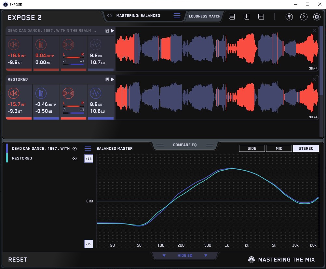Viewport: 326px width, 269px height.
Task: Click the -16.5 INT loudness reading
Action: [x=17, y=56]
